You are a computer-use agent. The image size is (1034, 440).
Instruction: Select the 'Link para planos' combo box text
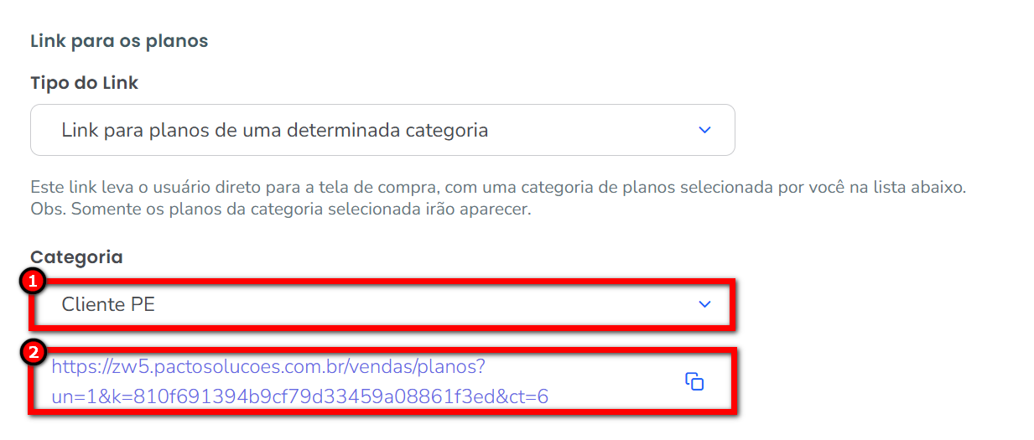click(274, 130)
